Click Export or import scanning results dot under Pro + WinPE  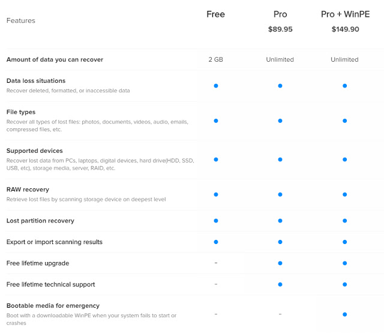tap(344, 242)
